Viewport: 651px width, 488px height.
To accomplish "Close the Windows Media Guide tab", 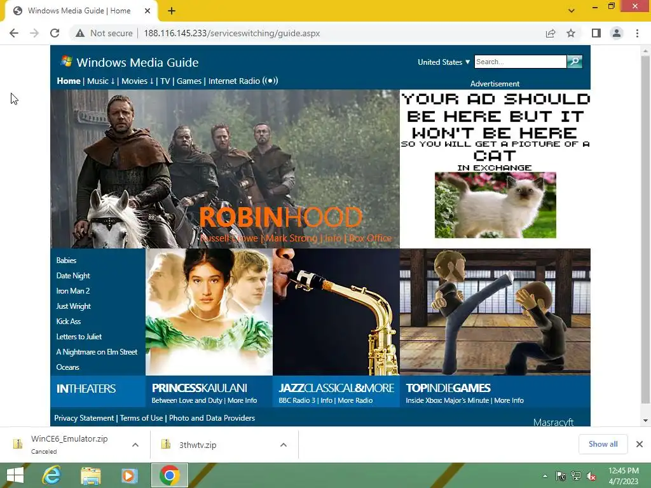I will click(147, 11).
